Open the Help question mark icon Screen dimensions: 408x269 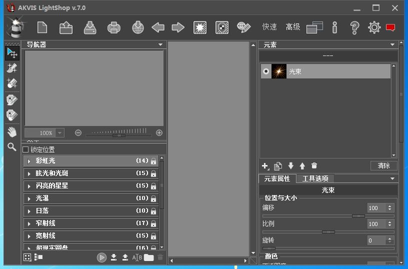pos(354,27)
